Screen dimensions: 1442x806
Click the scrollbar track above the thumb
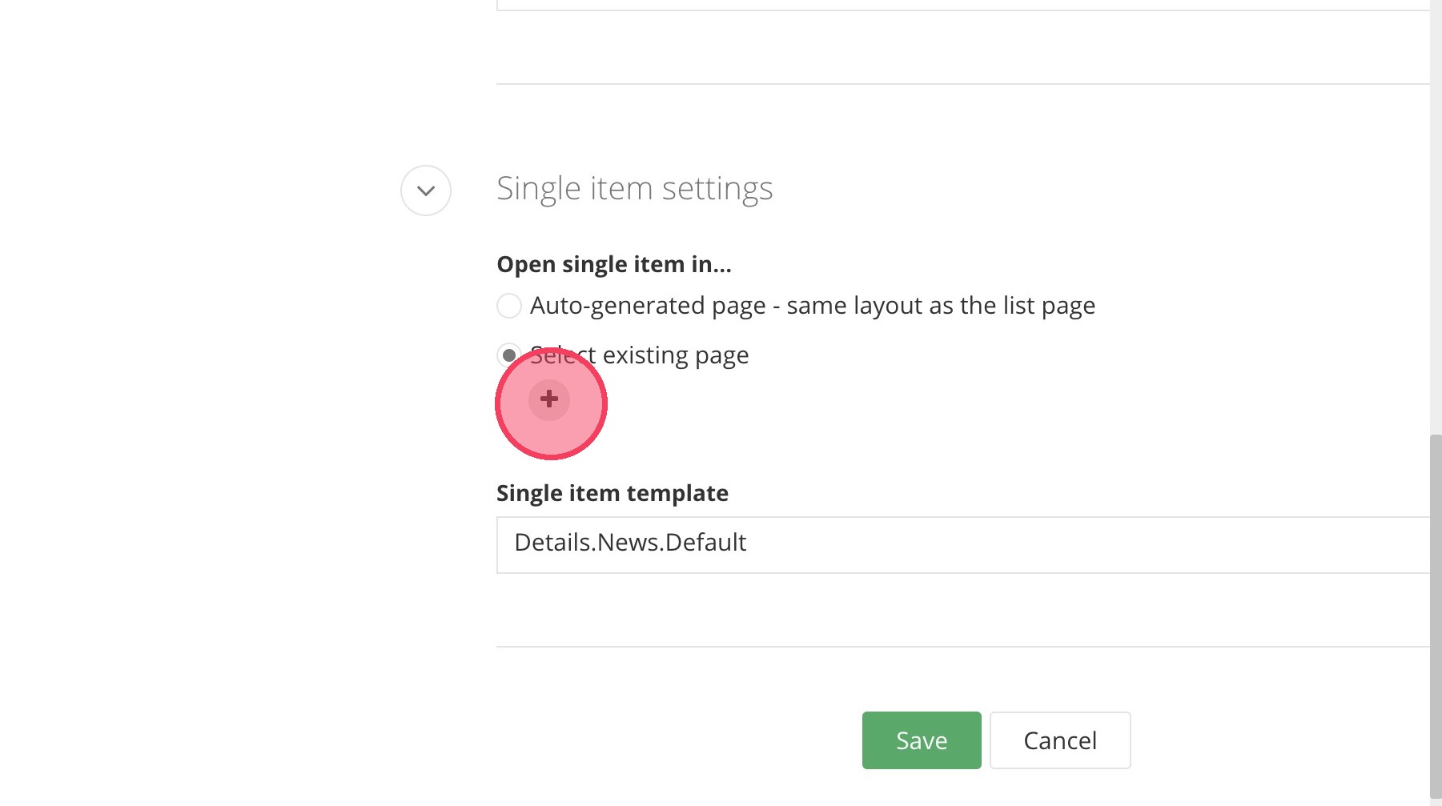(x=1436, y=216)
